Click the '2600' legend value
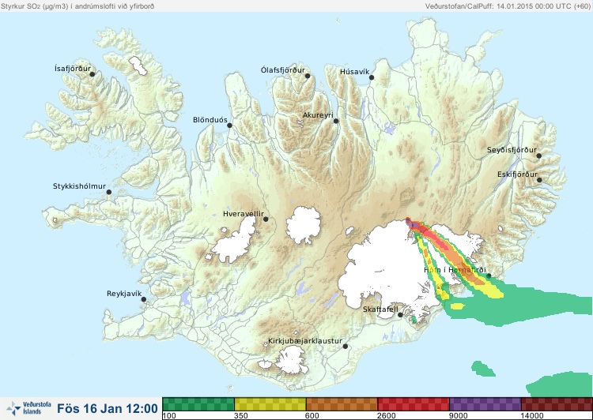 pyautogui.click(x=387, y=416)
